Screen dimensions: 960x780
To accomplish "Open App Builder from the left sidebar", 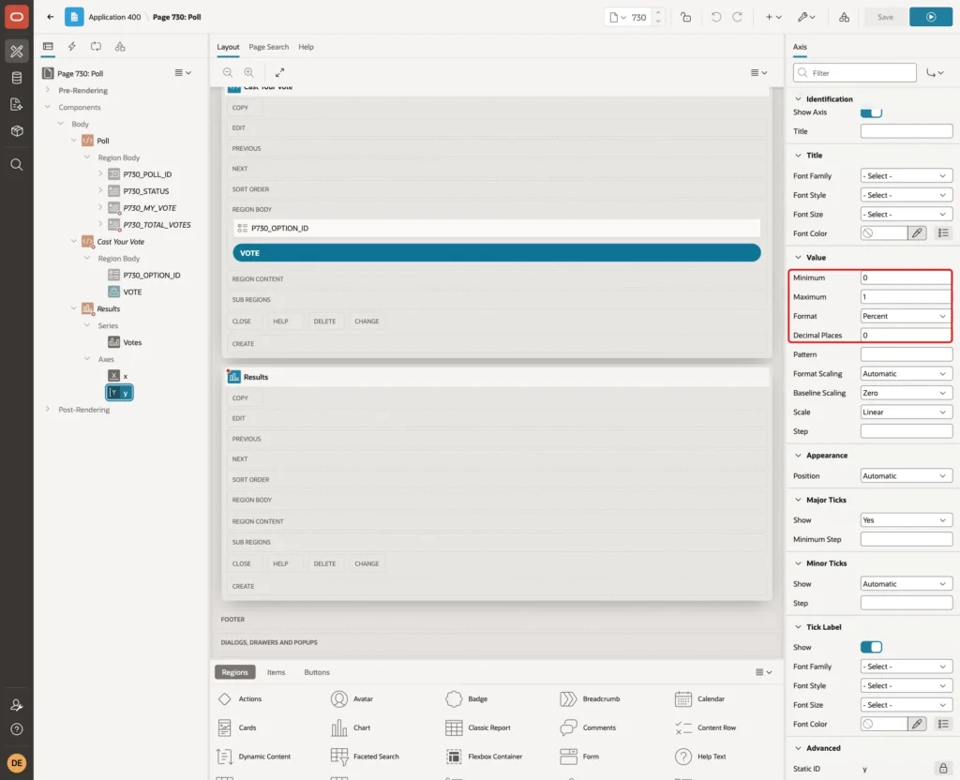I will point(17,52).
